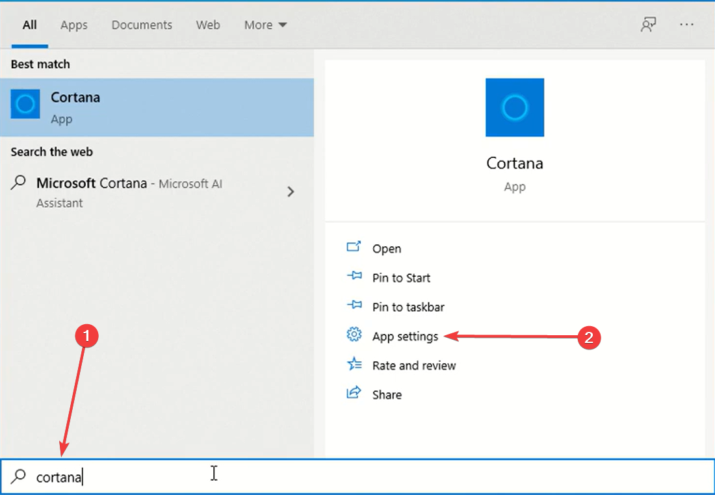Click the Cortana icon in Best match
Screen dimensions: 715x495
click(x=25, y=104)
